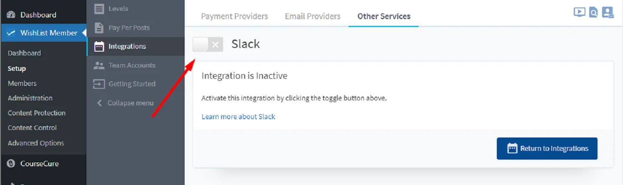Open the search help icon

(x=593, y=12)
